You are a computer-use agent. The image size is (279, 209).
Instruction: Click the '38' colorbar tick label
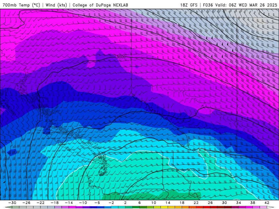[x=252, y=203]
